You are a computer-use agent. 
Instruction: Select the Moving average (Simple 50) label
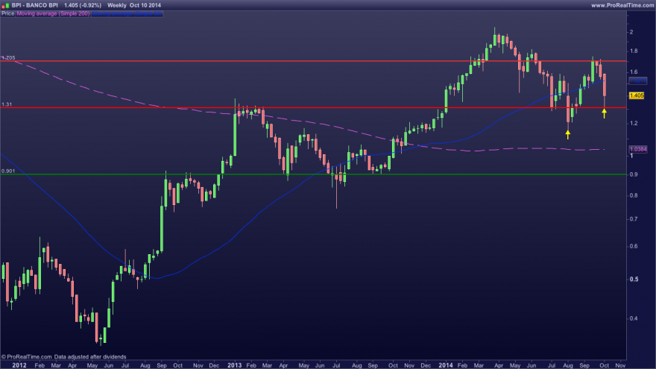click(127, 13)
